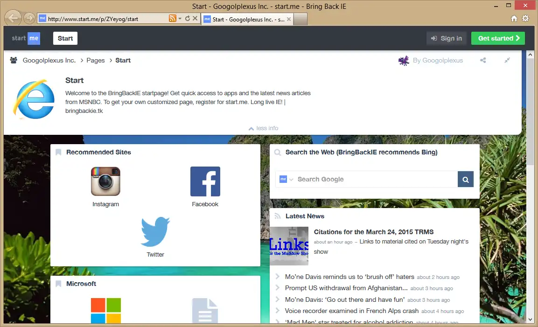This screenshot has height=327, width=538.
Task: Select the Start page tab in header
Action: tap(65, 38)
